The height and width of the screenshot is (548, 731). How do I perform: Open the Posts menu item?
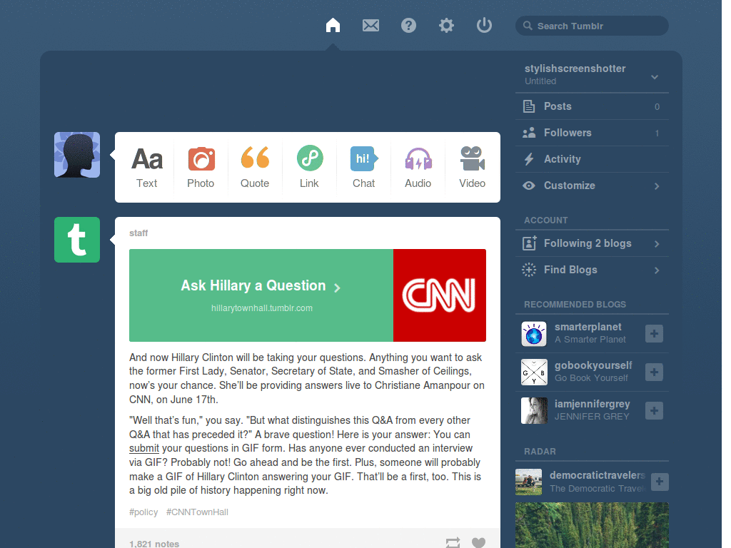pos(592,106)
